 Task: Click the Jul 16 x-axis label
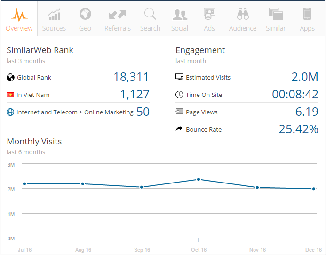pyautogui.click(x=25, y=250)
